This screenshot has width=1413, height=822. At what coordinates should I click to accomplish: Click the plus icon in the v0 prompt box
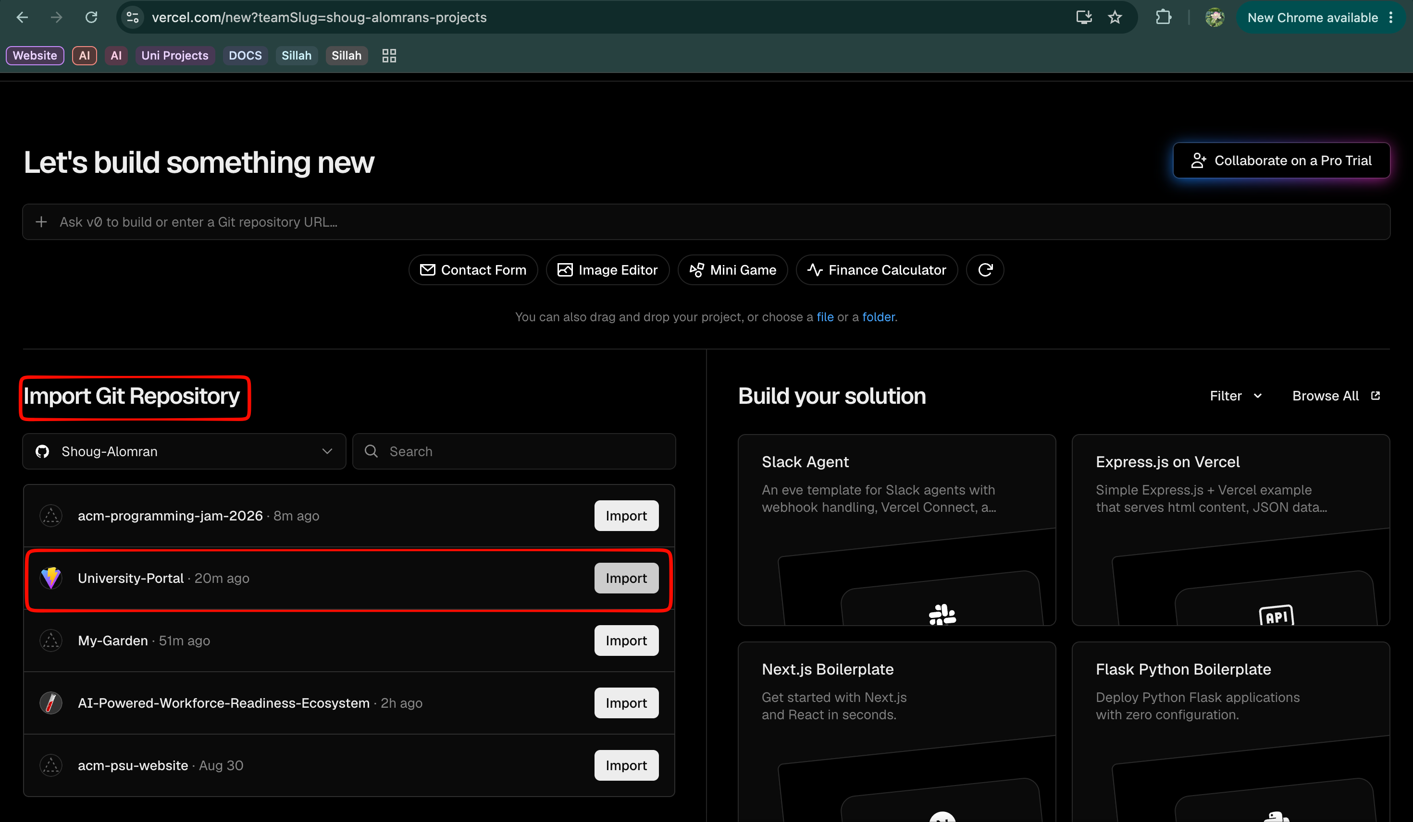tap(41, 222)
